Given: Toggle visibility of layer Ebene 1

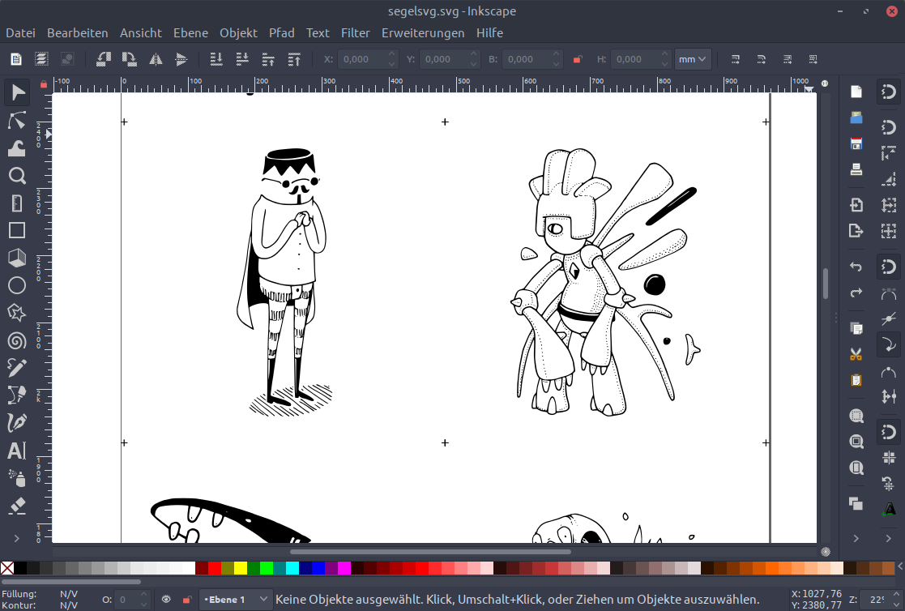Looking at the screenshot, I should 166,600.
